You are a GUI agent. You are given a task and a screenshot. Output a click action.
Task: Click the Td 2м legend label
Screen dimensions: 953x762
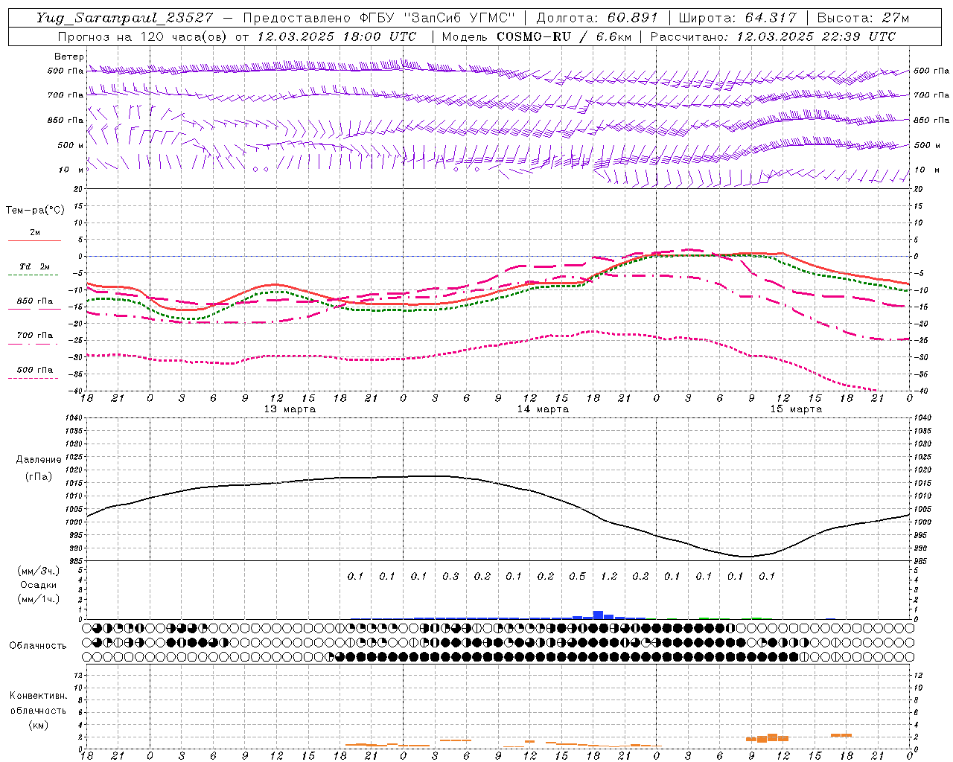click(35, 266)
